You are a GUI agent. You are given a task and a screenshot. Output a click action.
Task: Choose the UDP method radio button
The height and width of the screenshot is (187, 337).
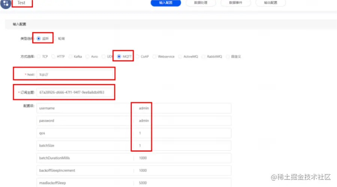click(104, 56)
